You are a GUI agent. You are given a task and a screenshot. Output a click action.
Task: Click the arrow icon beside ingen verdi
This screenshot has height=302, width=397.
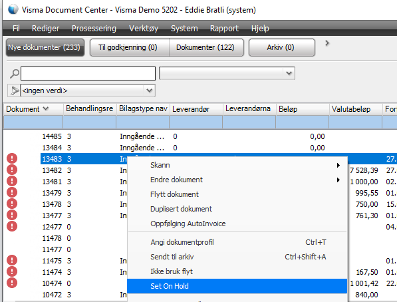(x=14, y=90)
